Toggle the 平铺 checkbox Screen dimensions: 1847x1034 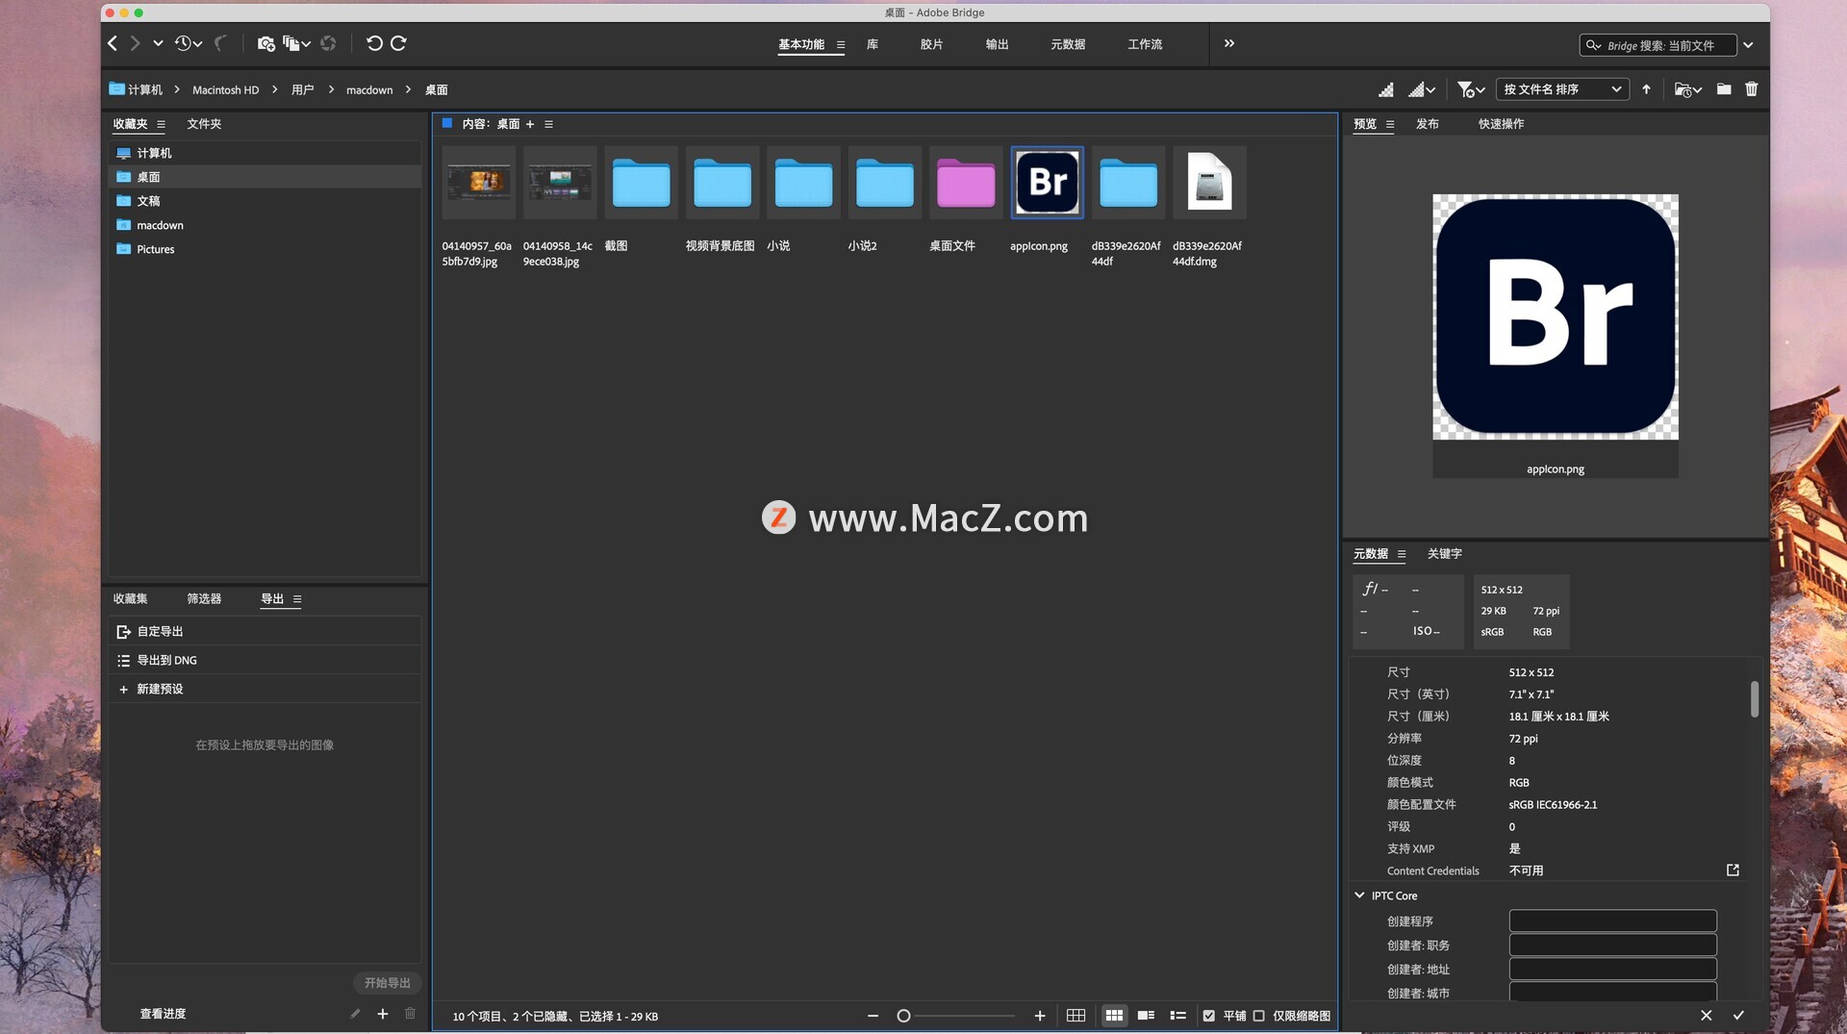1209,1016
